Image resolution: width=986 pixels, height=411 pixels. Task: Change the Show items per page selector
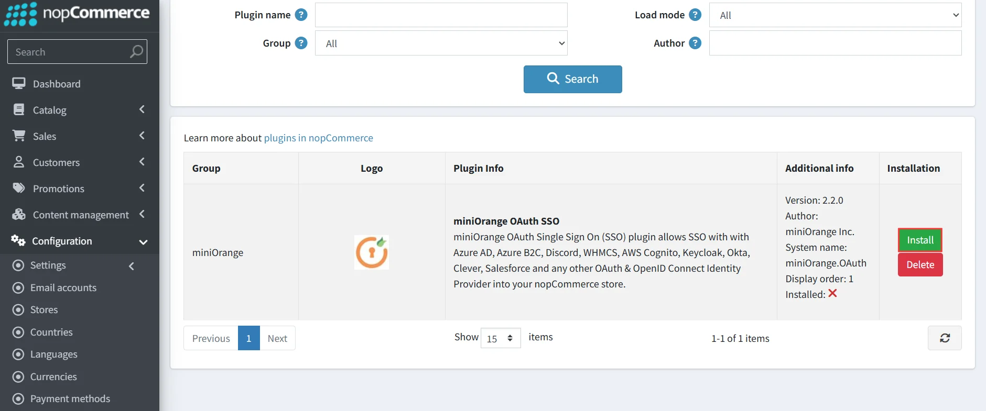coord(501,338)
